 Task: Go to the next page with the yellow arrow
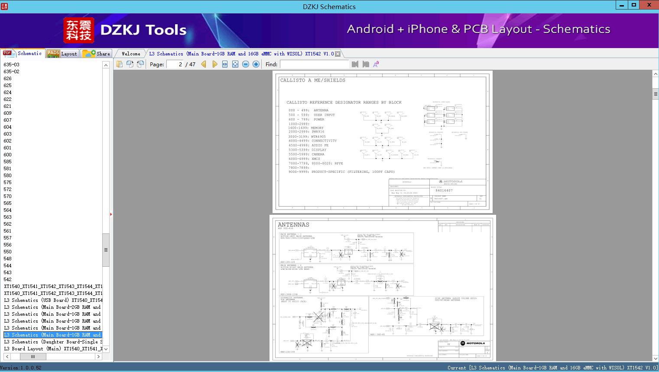pos(215,64)
